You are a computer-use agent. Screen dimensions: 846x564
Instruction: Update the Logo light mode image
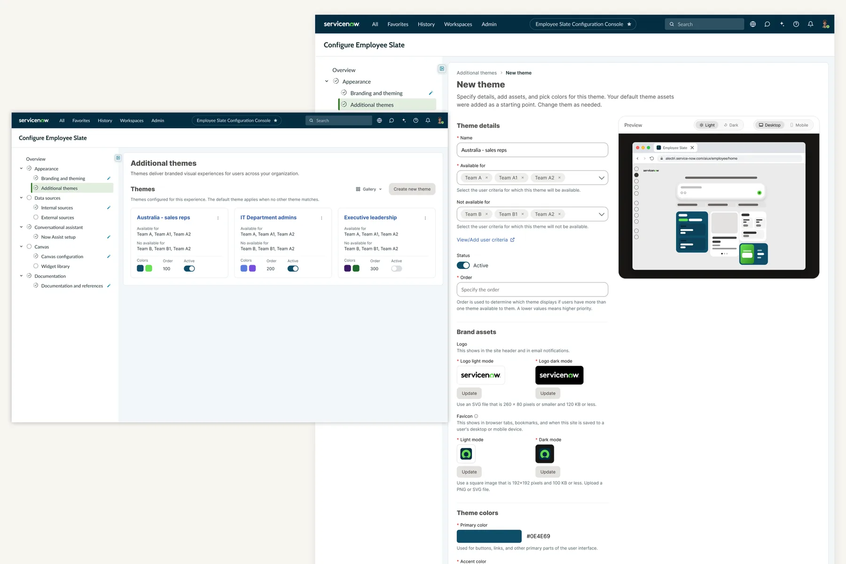[x=469, y=393]
